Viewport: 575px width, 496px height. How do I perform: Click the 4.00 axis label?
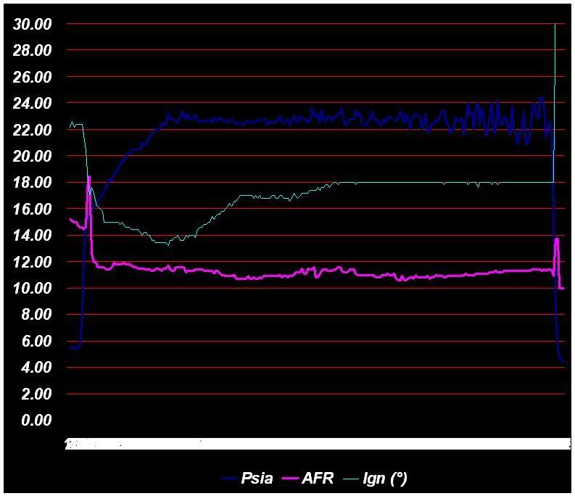(x=36, y=368)
